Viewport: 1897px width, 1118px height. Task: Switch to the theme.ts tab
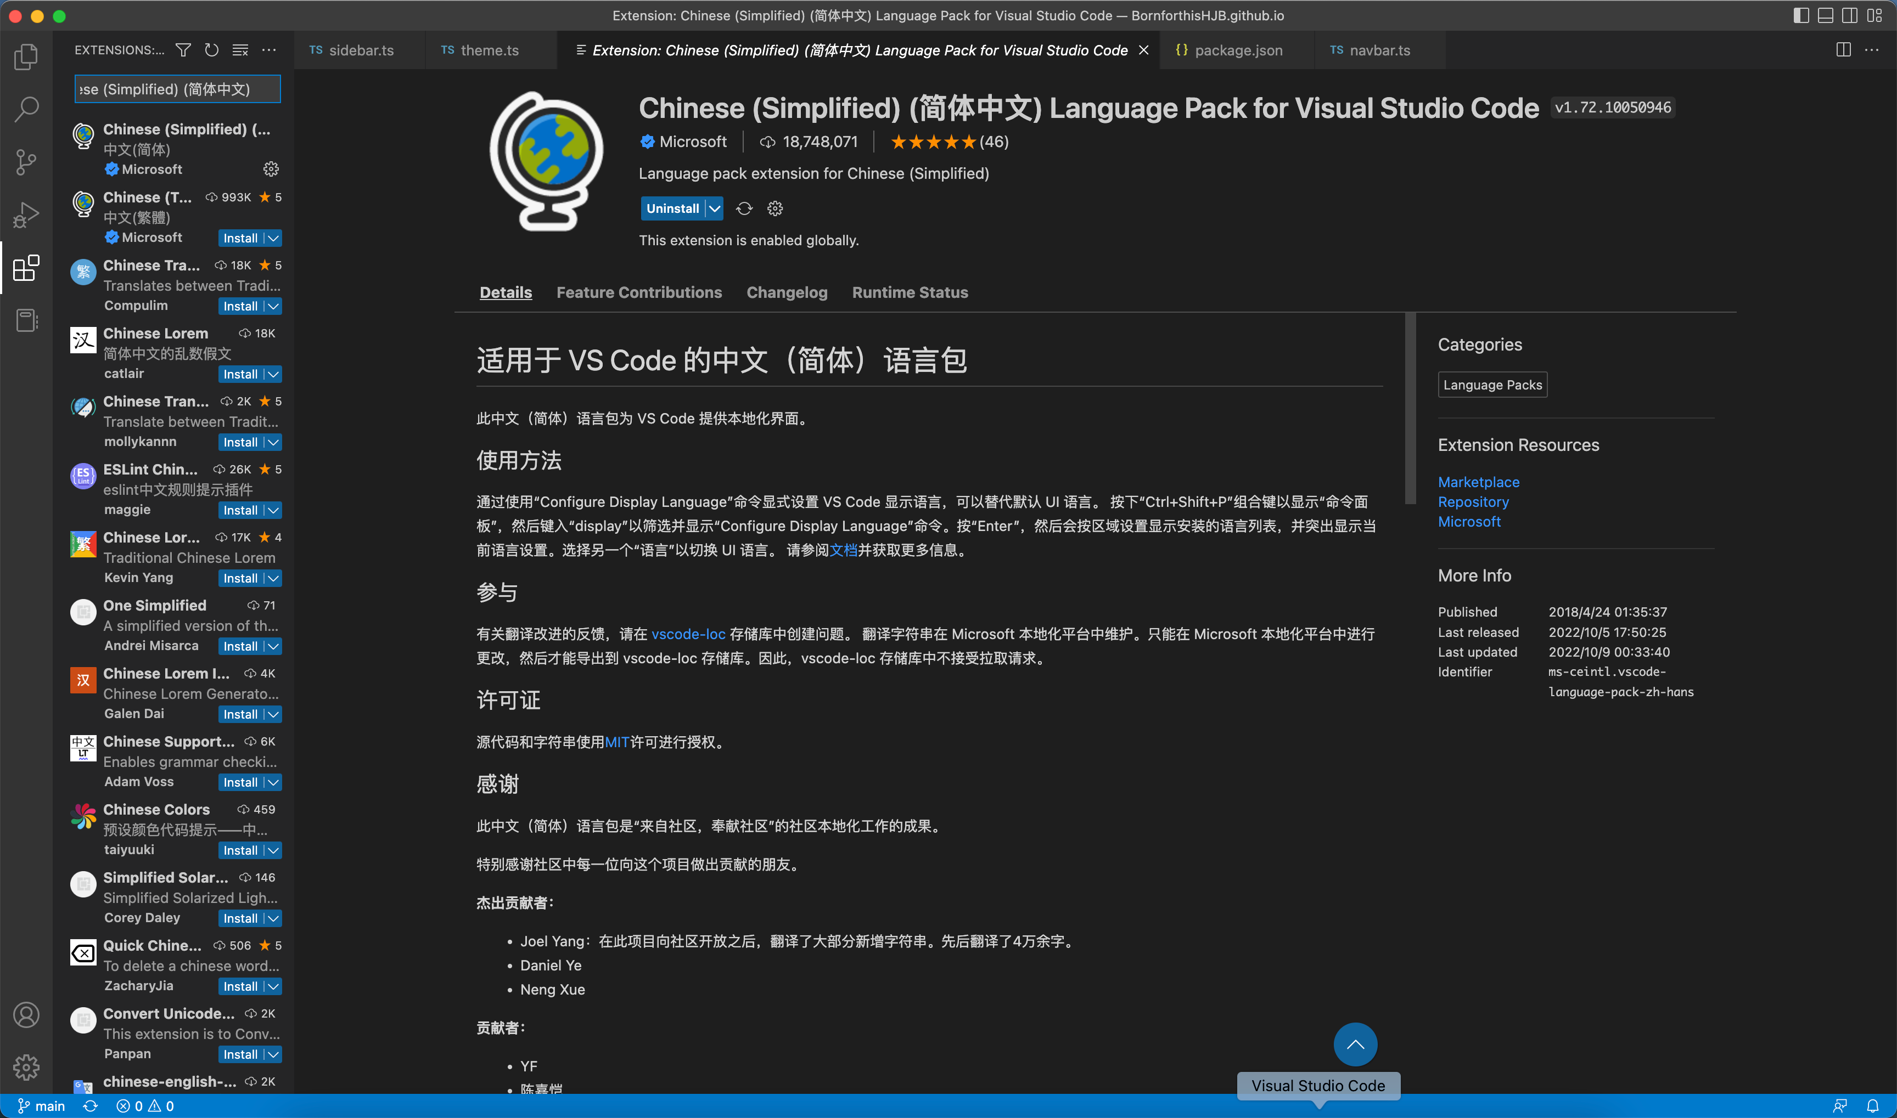click(490, 50)
